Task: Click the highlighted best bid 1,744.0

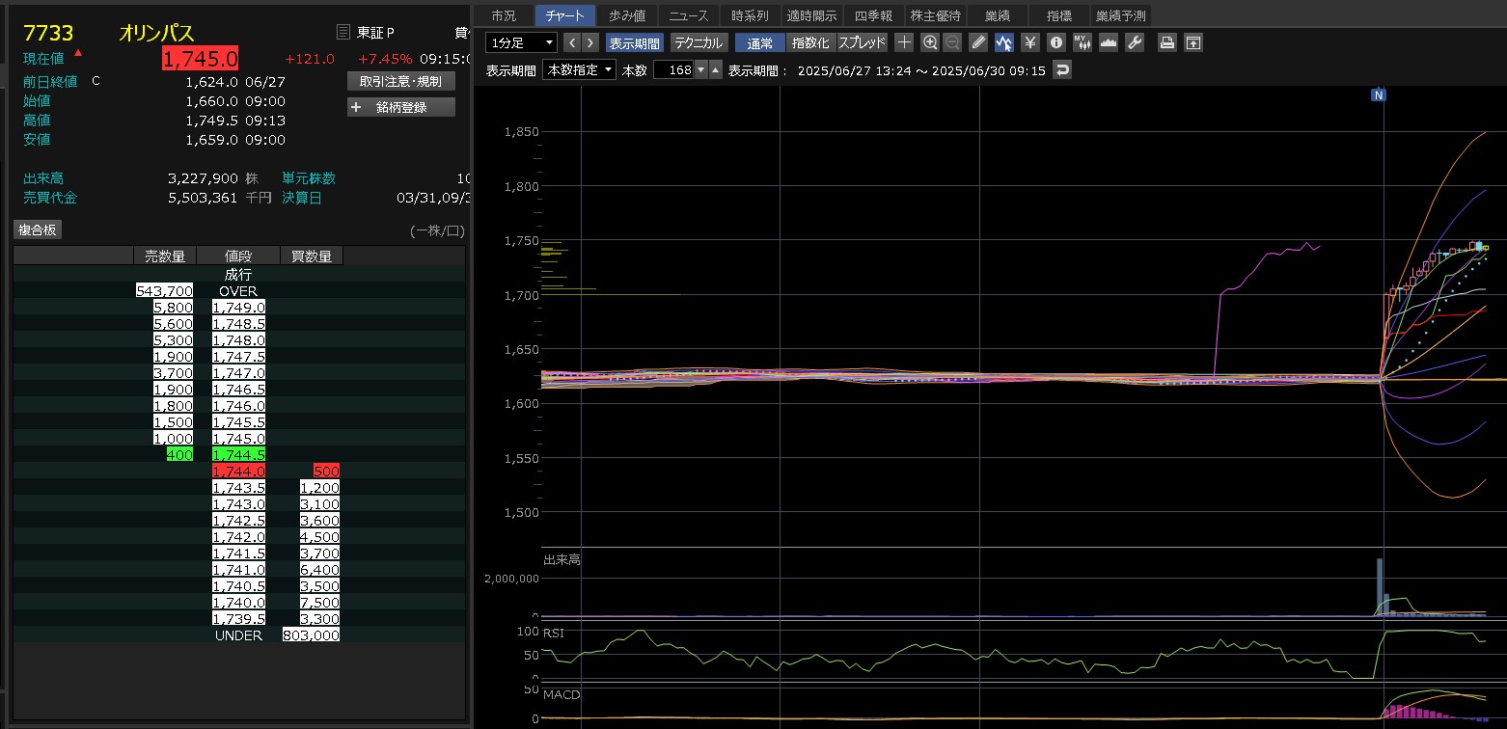Action: (238, 471)
